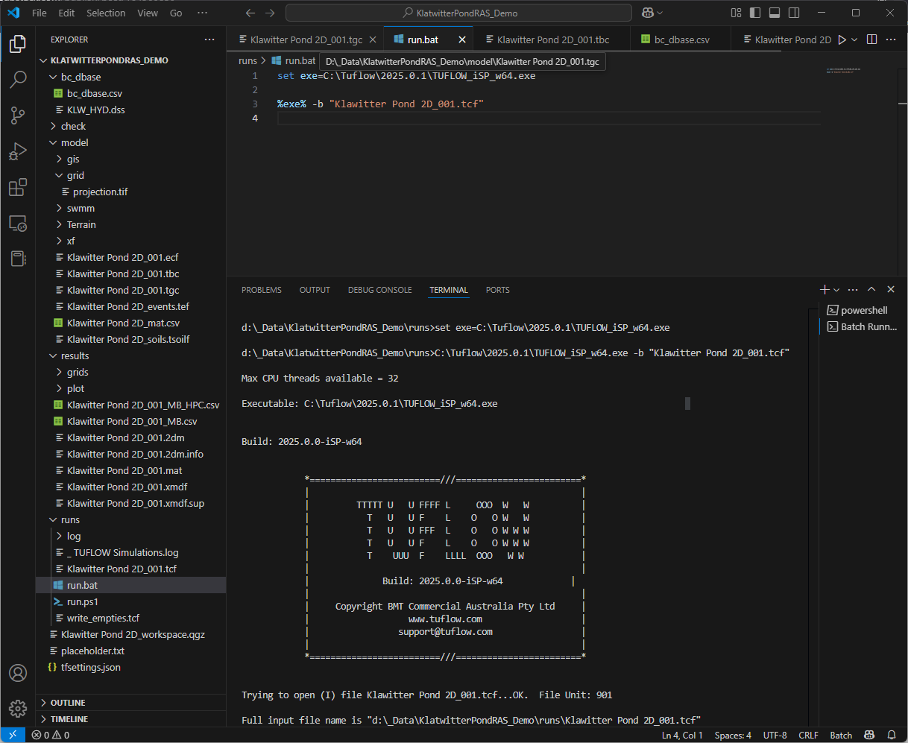Open the Explorer view in activity bar
Screen dimensions: 908x743
[x=18, y=44]
